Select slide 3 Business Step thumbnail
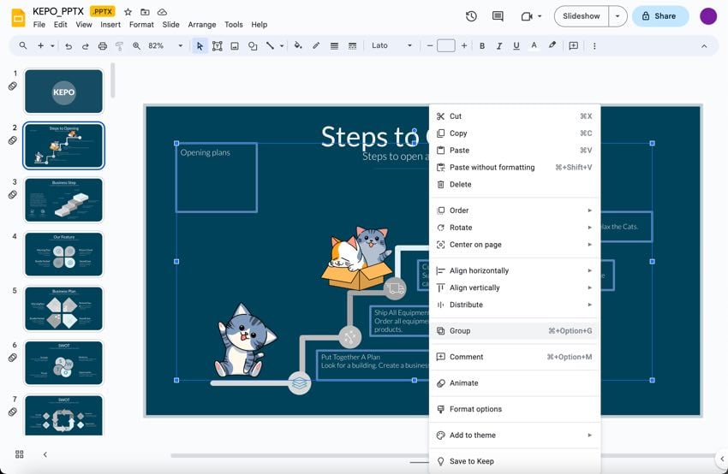The image size is (728, 474). pyautogui.click(x=64, y=199)
